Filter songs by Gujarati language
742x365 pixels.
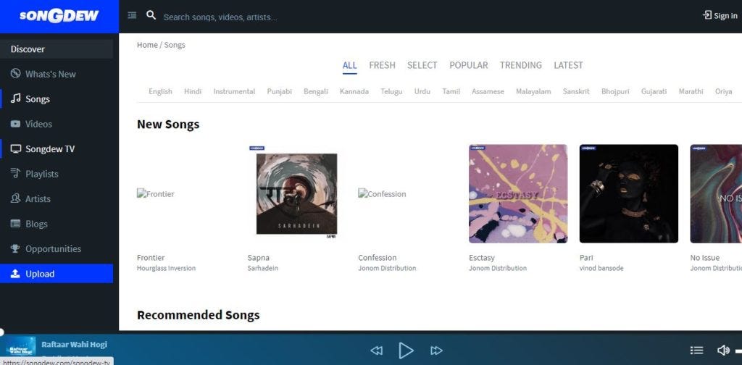click(x=654, y=91)
